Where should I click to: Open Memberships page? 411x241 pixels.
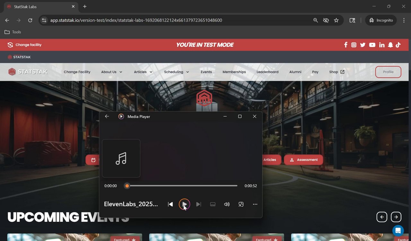pos(234,72)
